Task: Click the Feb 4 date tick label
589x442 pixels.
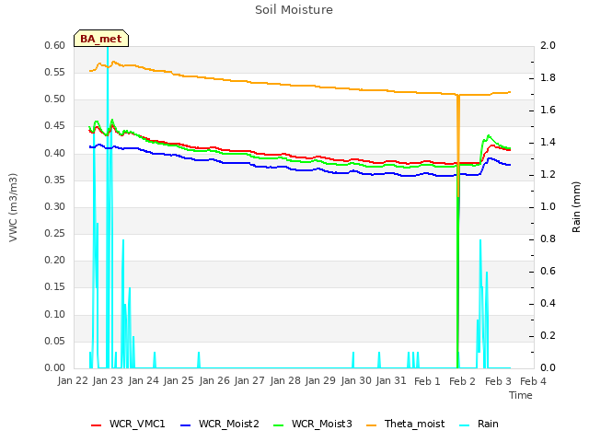Action: pyautogui.click(x=533, y=381)
